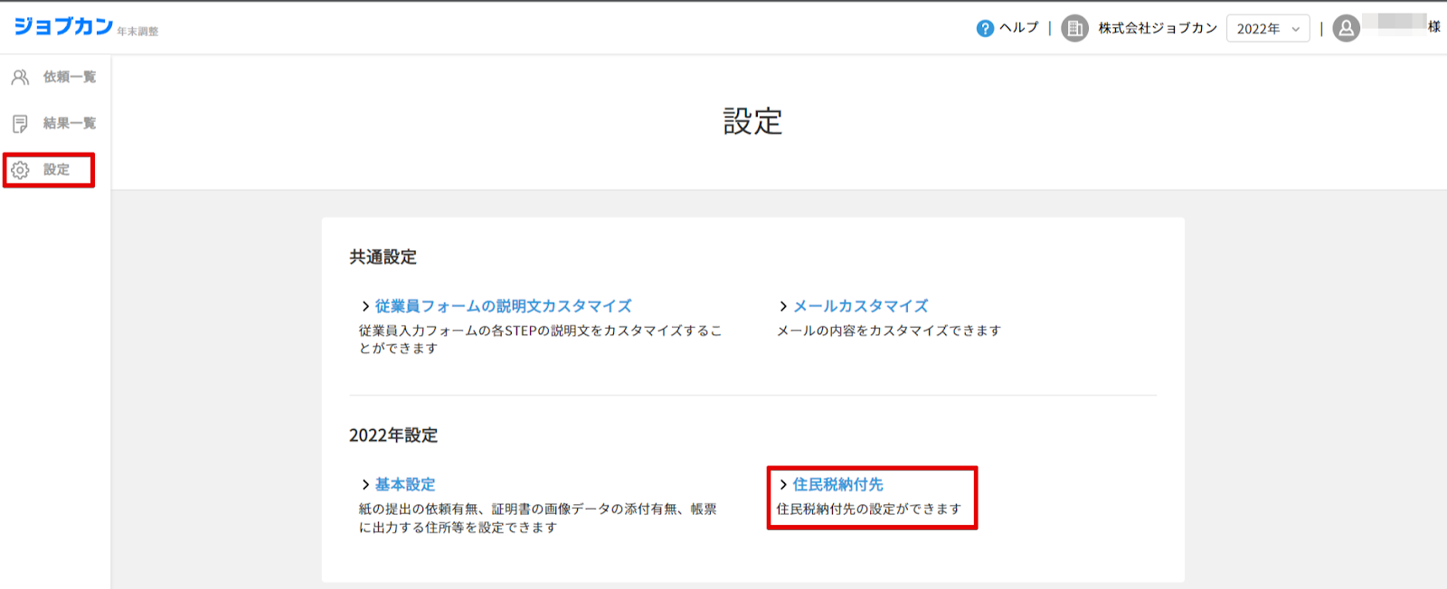Click the 設定 gear icon in sidebar
The width and height of the screenshot is (1447, 589).
20,170
